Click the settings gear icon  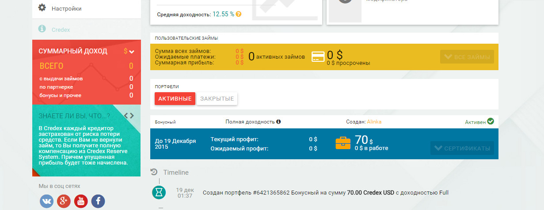pos(42,7)
